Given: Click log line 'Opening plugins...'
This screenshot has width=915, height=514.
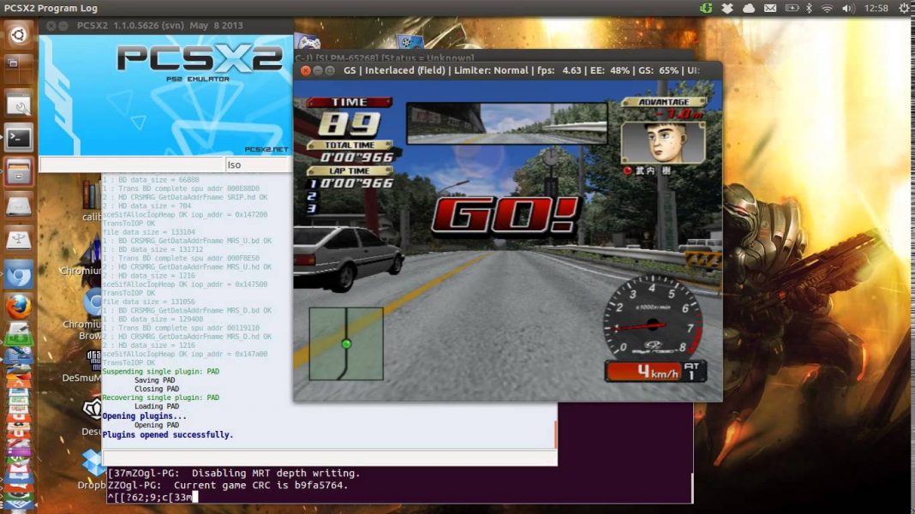Looking at the screenshot, I should click(x=144, y=416).
